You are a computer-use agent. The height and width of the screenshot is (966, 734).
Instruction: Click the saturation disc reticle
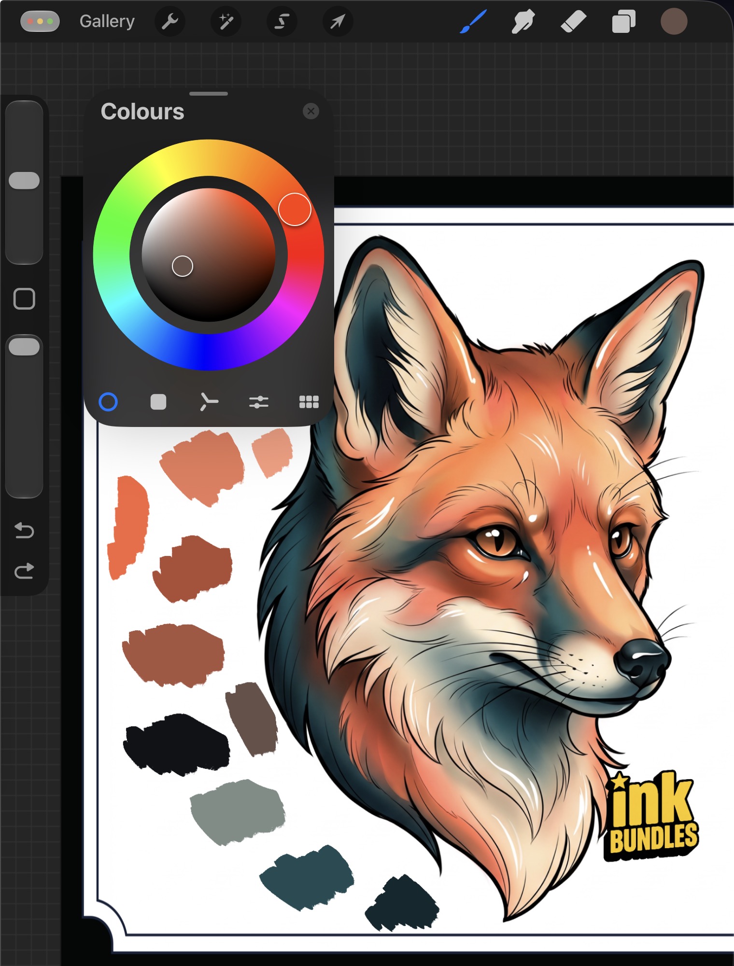[183, 266]
